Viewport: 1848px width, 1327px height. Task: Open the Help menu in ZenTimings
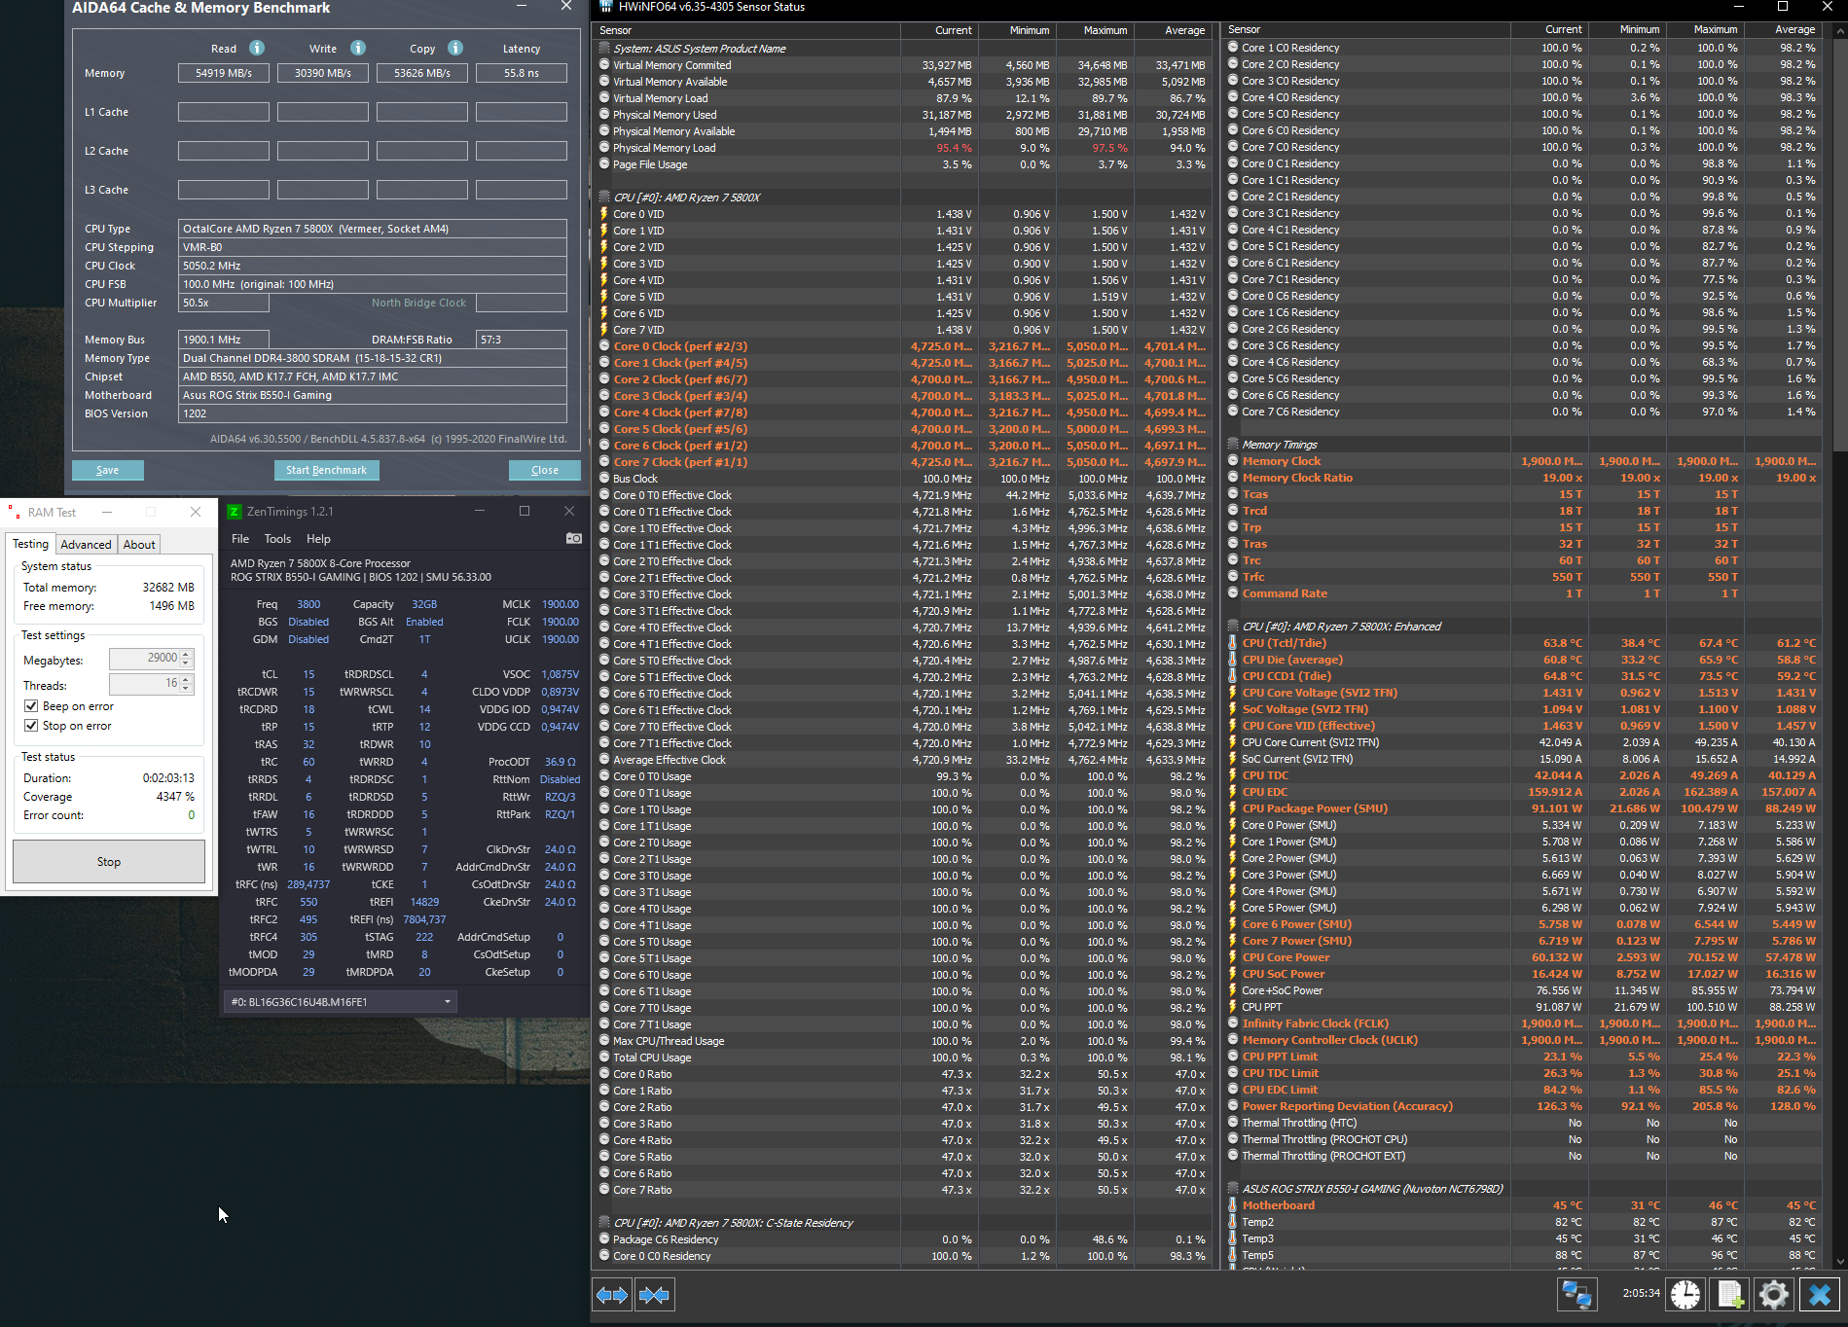pos(318,539)
